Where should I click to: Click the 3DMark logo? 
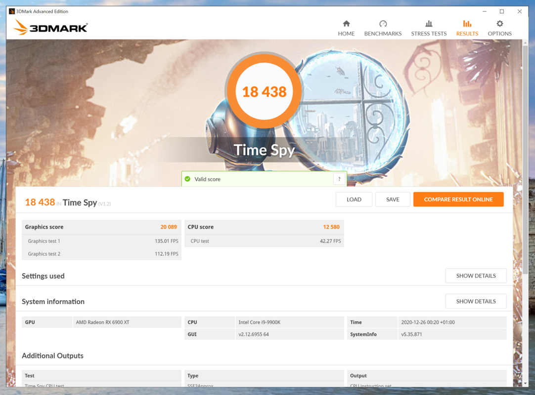[50, 27]
